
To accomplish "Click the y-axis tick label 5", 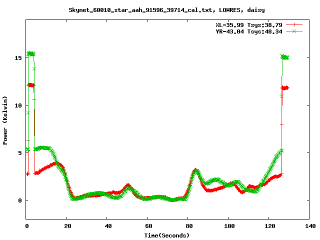I will (20, 153).
